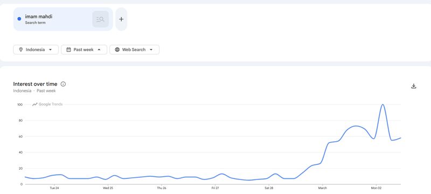This screenshot has width=431, height=194.
Task: Edit the imam mahdi search term
Action: [x=38, y=17]
